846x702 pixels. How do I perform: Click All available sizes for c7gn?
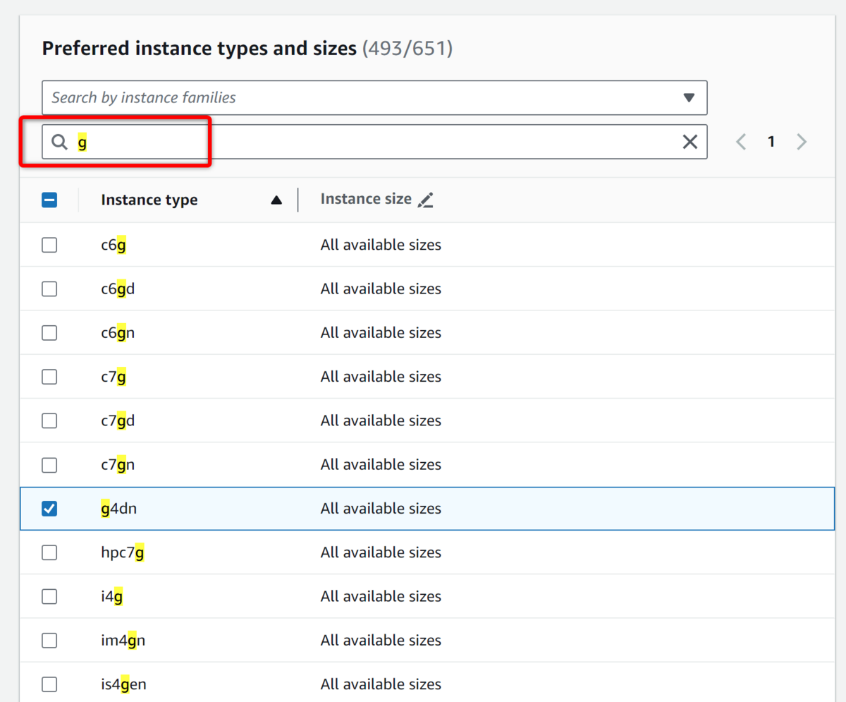[x=381, y=464]
